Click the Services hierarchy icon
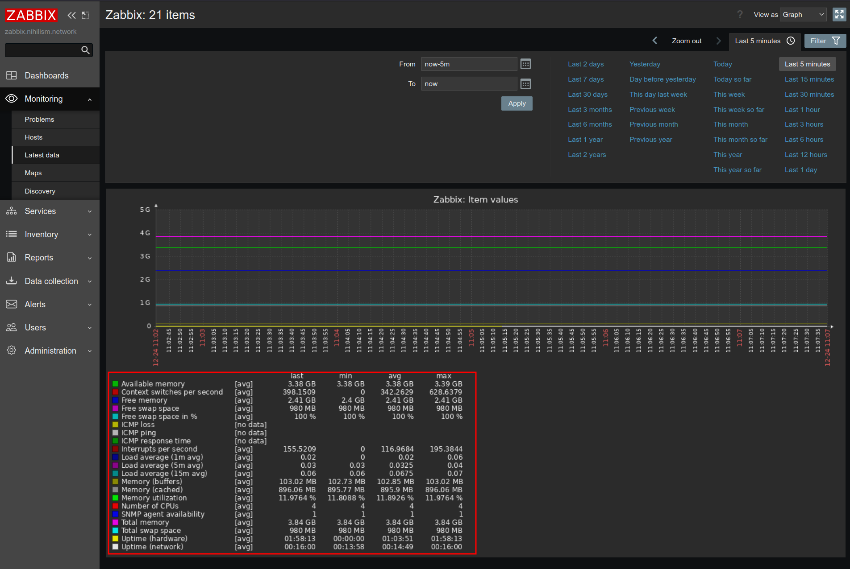Screen dimensions: 850x569 tap(12, 211)
